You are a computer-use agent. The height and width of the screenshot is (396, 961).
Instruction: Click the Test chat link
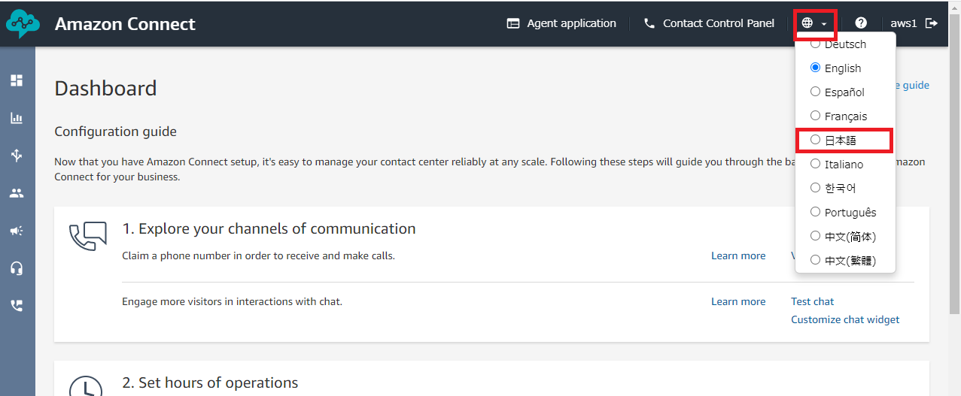pyautogui.click(x=812, y=301)
